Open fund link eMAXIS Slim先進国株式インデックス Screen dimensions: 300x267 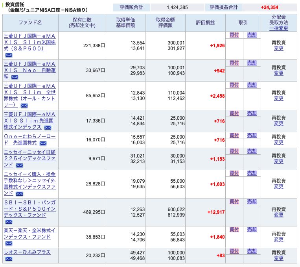click(29, 121)
